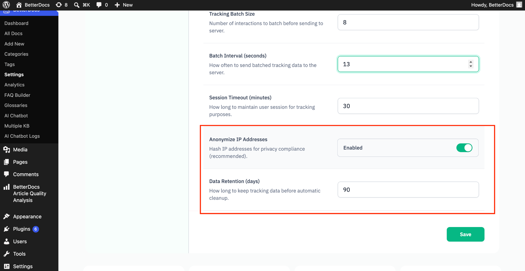Click the 'Enabled' status text

[x=353, y=148]
